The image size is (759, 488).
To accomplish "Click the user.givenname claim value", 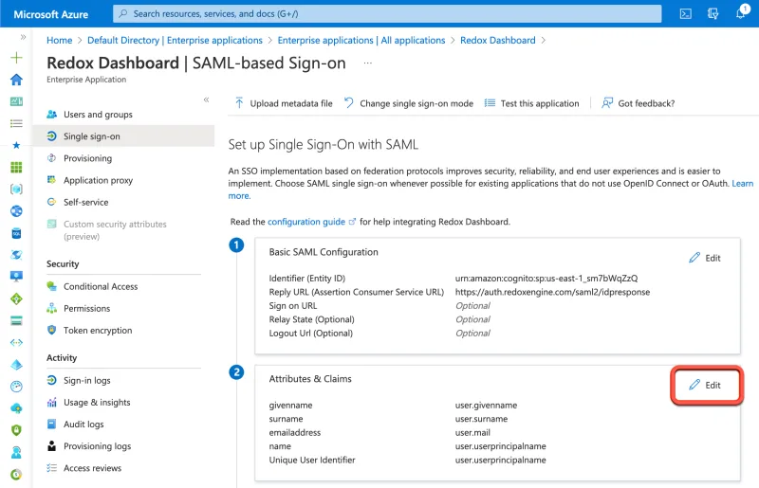I will 486,406.
